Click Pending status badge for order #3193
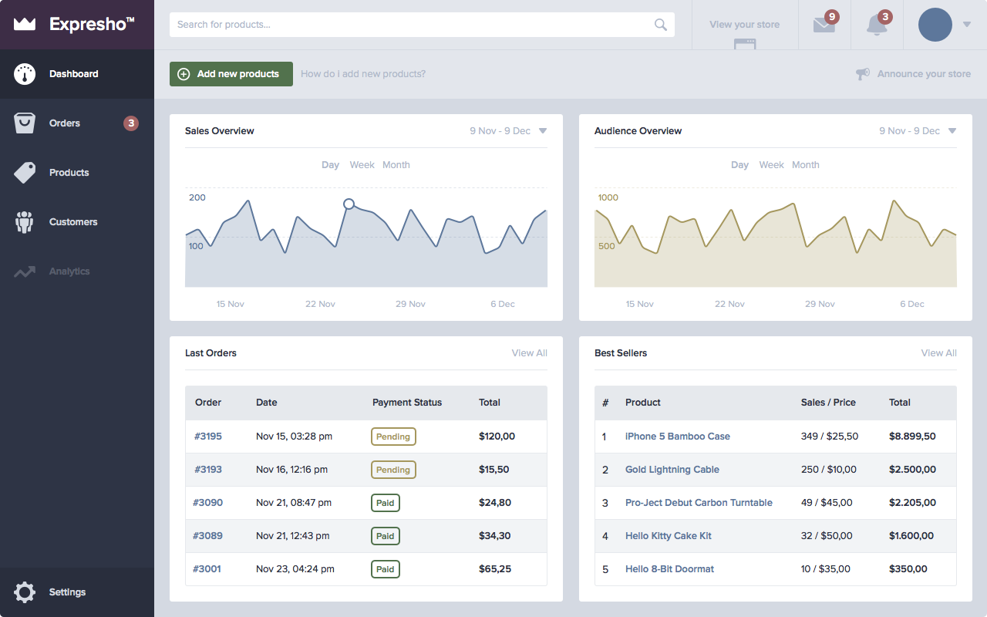Image resolution: width=987 pixels, height=617 pixels. click(x=393, y=470)
